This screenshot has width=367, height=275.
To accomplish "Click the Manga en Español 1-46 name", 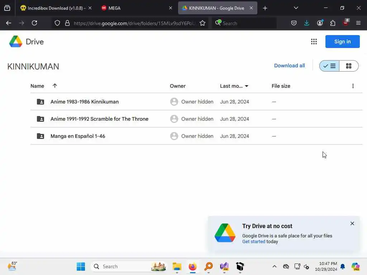I will (x=78, y=136).
